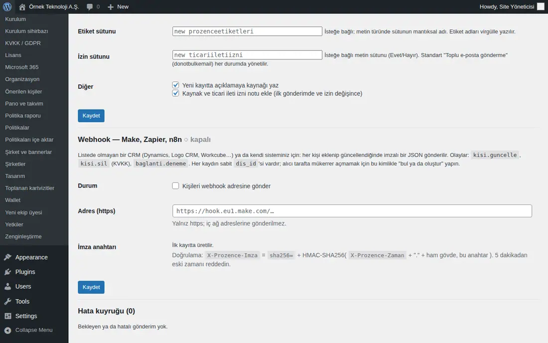The image size is (548, 343).
Task: Open the Settings menu
Action: [26, 316]
